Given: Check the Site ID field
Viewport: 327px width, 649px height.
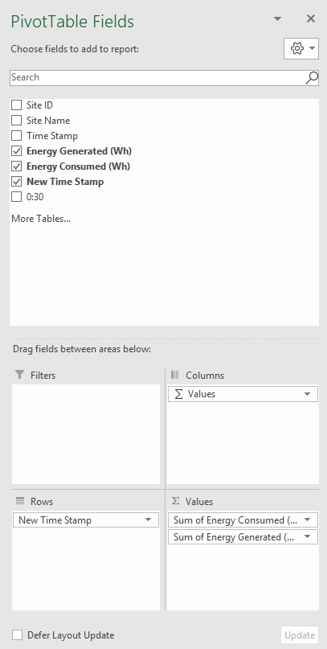Looking at the screenshot, I should [x=17, y=105].
